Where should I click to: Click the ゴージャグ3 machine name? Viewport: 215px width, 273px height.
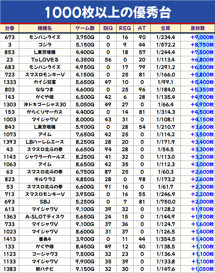point(45,254)
